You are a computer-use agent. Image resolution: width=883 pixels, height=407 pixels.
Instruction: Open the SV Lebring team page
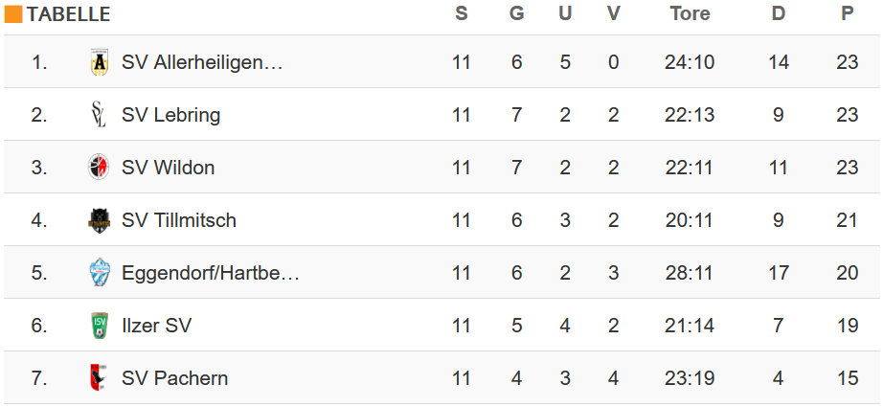170,115
